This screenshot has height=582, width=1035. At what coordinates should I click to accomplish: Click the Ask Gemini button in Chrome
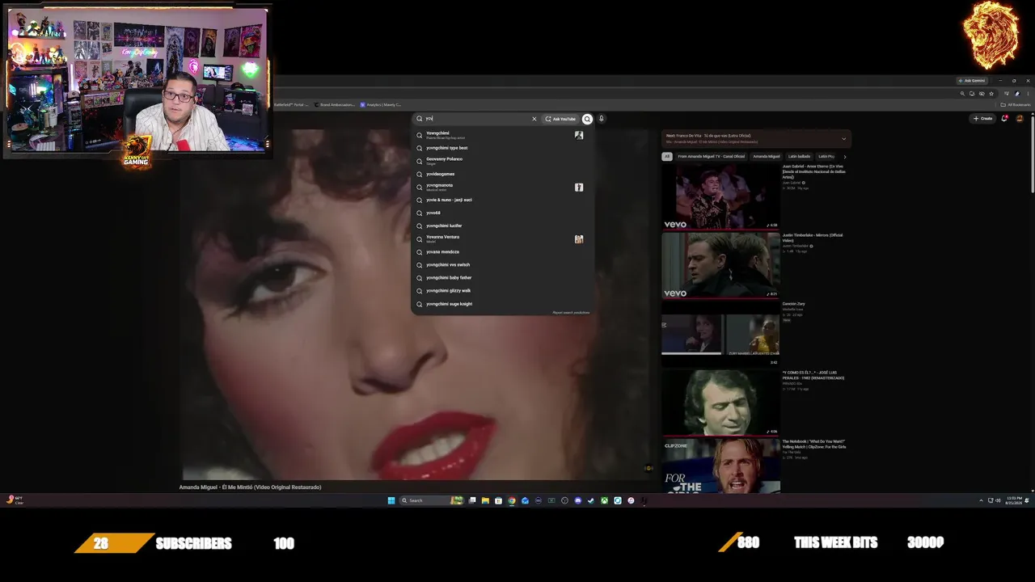[x=973, y=81]
